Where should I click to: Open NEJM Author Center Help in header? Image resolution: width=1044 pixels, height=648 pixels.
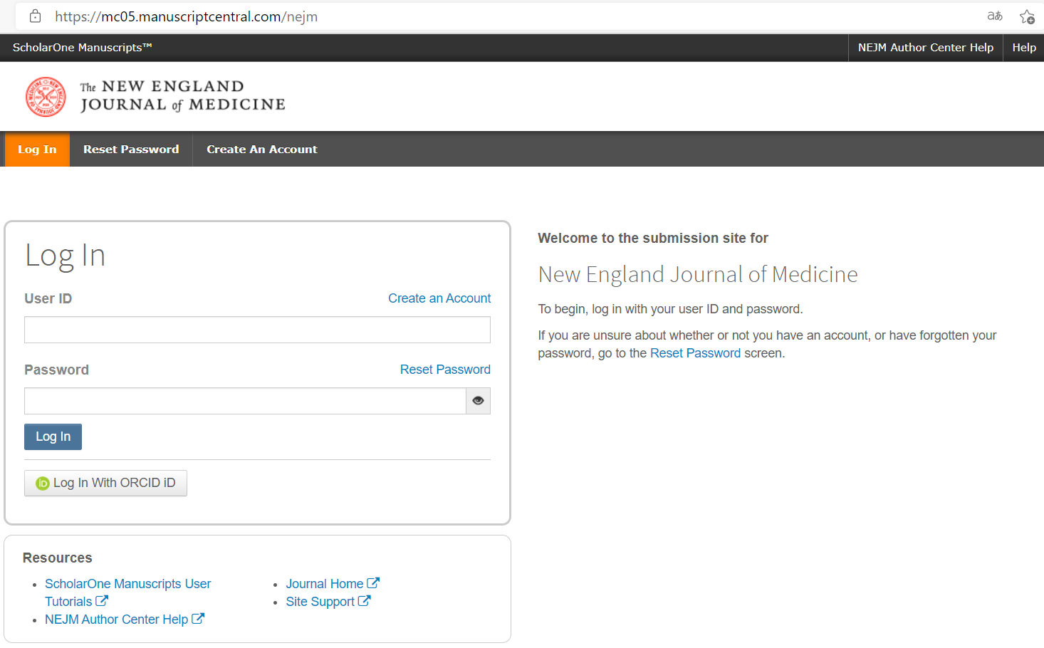925,48
